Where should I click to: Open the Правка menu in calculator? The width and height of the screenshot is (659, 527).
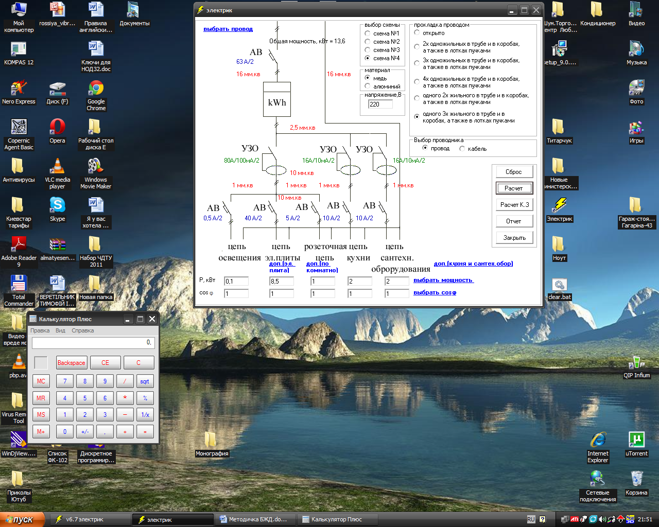pyautogui.click(x=40, y=330)
